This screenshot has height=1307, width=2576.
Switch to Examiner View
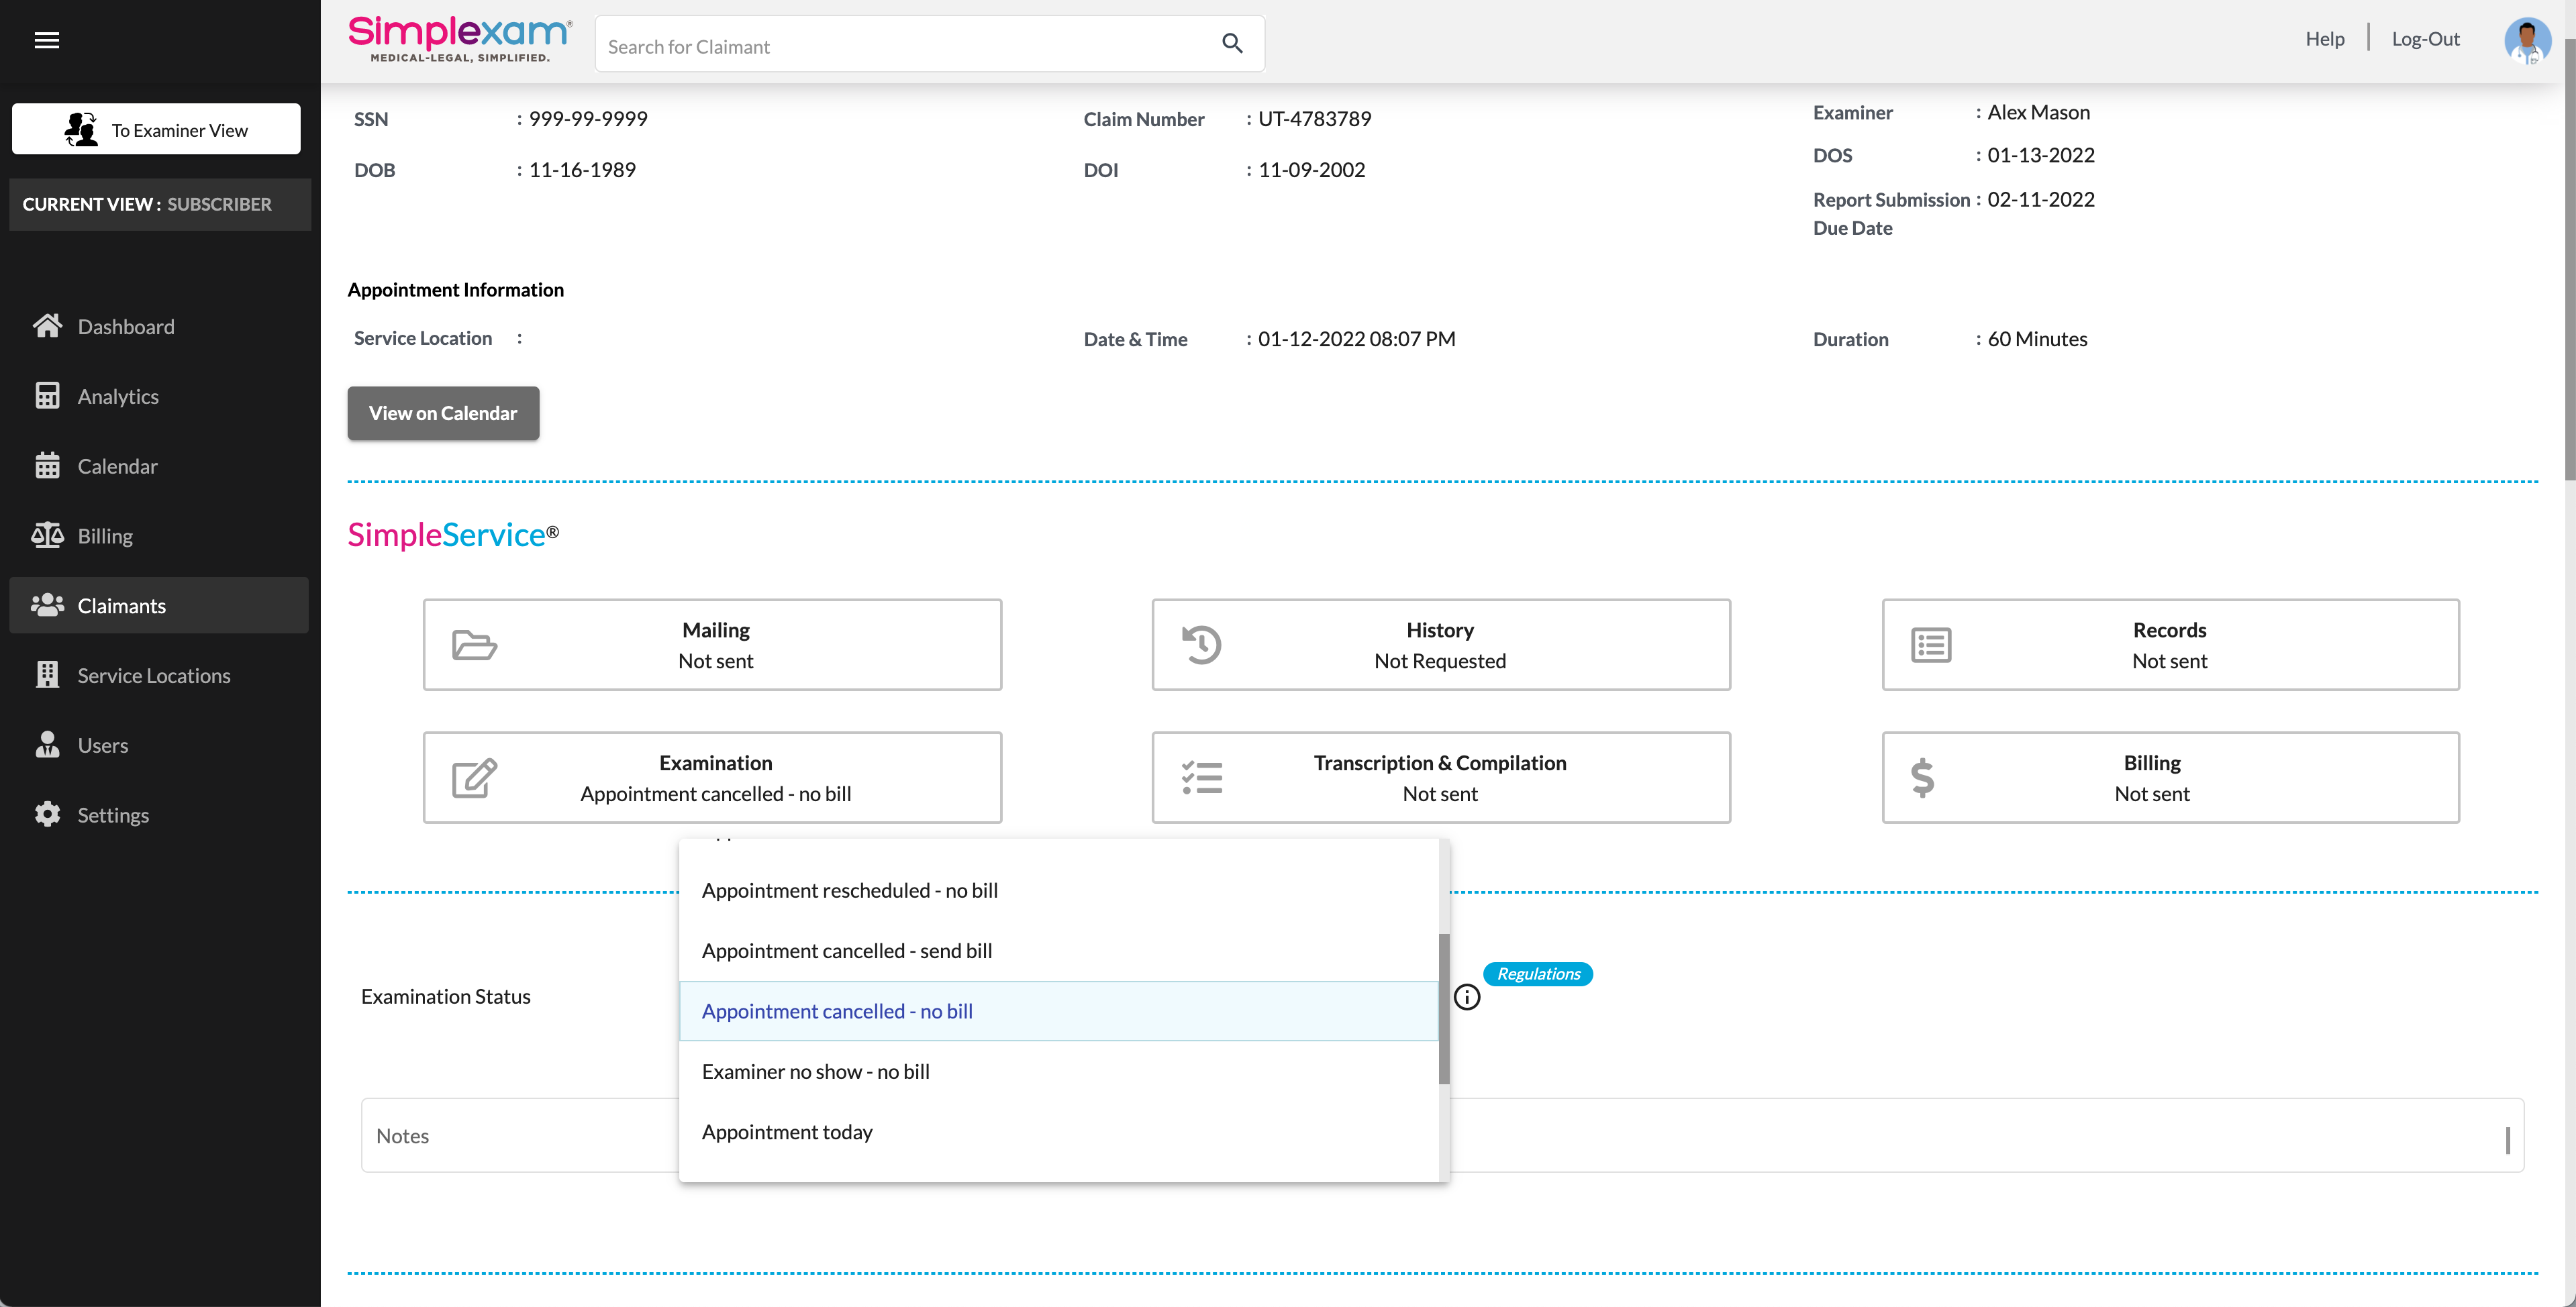pos(156,130)
